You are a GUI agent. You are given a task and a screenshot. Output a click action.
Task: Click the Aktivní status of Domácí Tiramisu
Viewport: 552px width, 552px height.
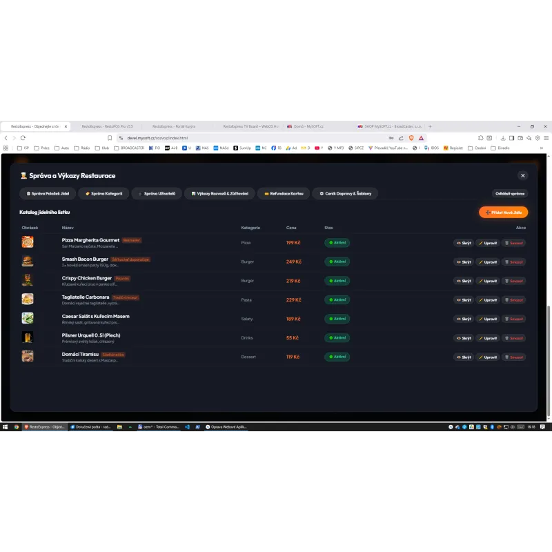[337, 357]
